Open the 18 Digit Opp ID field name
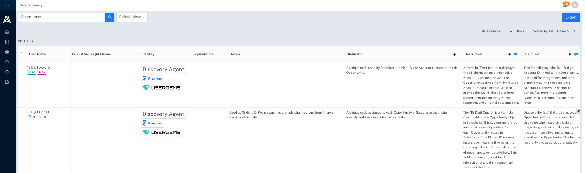The image size is (585, 173). point(38,112)
